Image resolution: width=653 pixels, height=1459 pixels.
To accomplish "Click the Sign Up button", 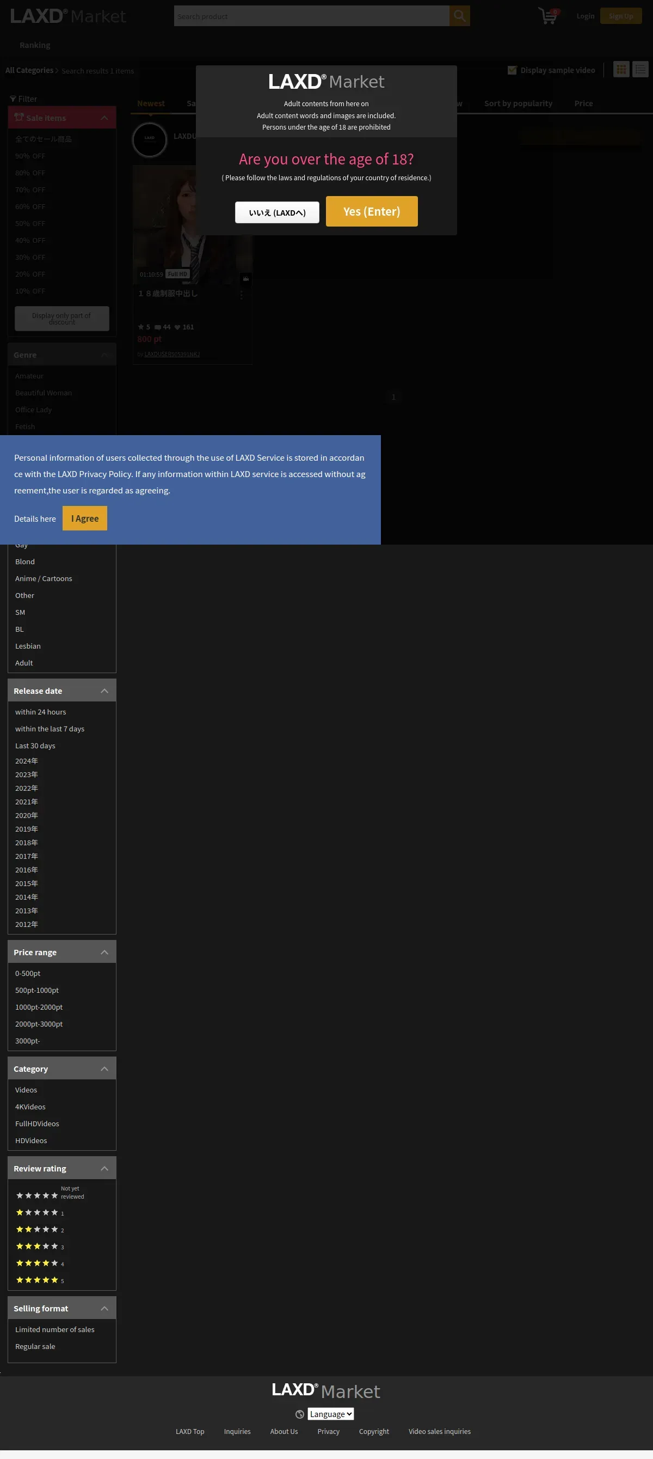I will [621, 16].
